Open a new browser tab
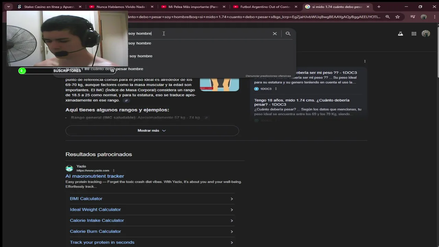 pyautogui.click(x=379, y=7)
